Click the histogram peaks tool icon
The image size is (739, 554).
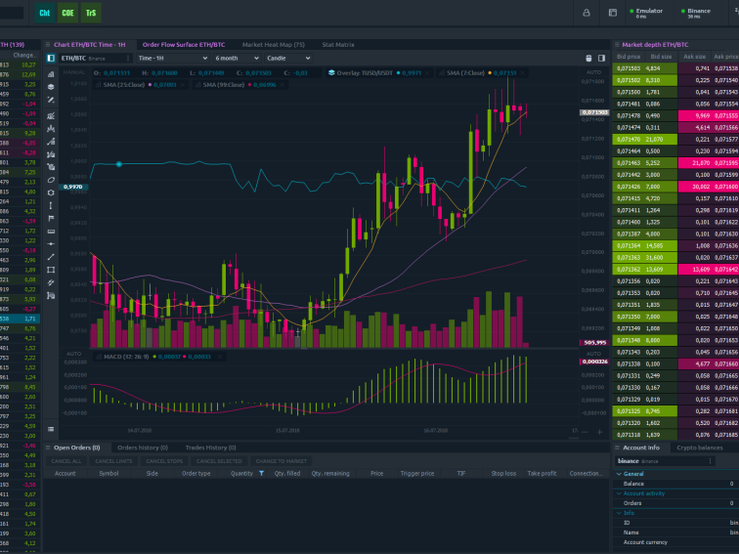tap(51, 129)
